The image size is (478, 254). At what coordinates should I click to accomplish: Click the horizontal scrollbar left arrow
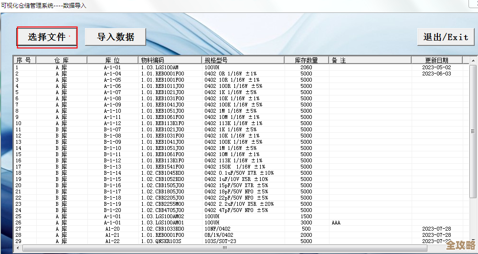[17, 248]
